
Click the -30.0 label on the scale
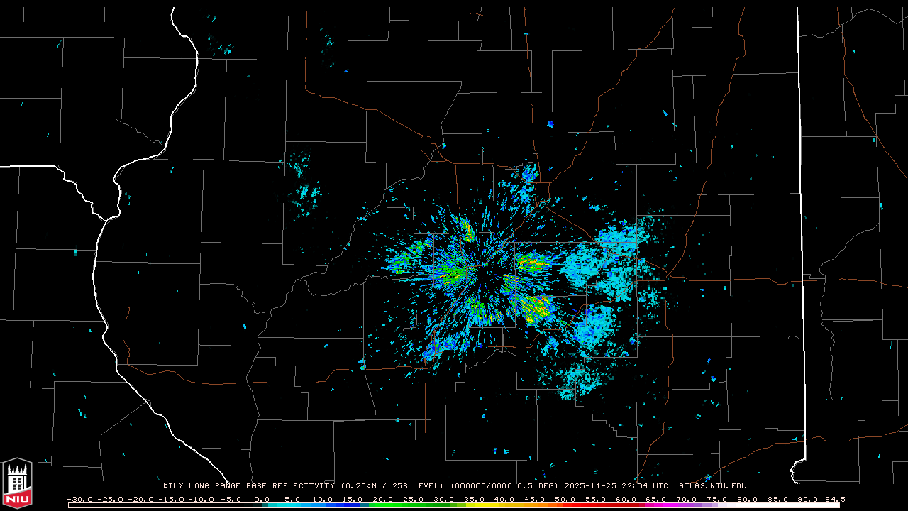tap(79, 499)
